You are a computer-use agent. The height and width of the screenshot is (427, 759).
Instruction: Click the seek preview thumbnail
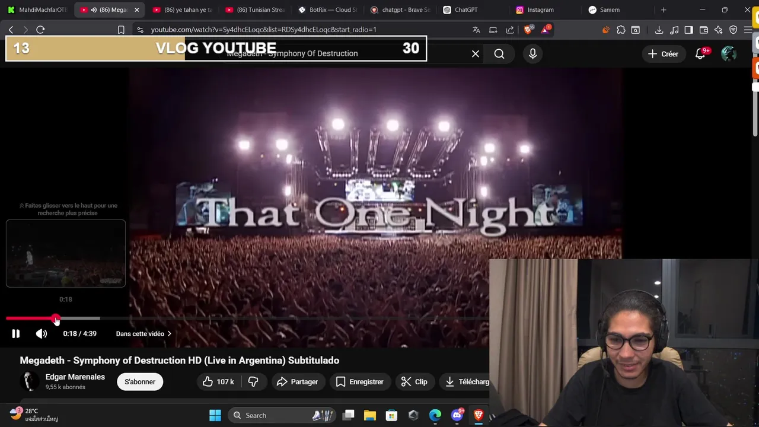66,253
